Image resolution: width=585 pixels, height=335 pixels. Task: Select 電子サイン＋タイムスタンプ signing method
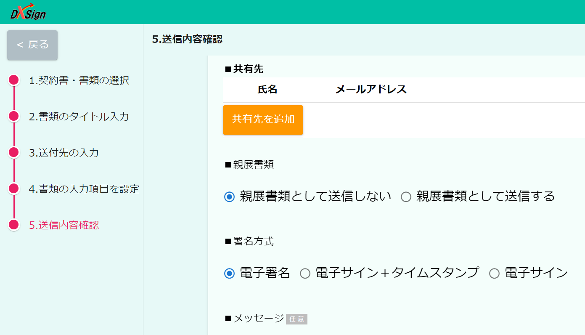pyautogui.click(x=305, y=273)
